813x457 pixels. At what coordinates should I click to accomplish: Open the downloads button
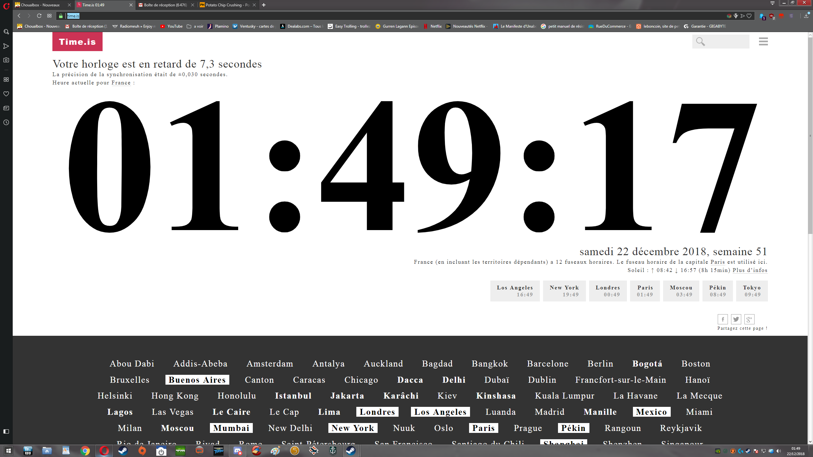806,16
